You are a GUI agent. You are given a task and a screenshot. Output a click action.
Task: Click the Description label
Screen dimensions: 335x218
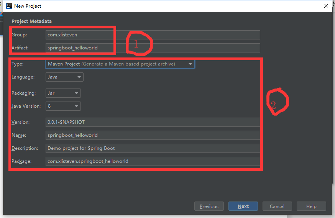25,148
